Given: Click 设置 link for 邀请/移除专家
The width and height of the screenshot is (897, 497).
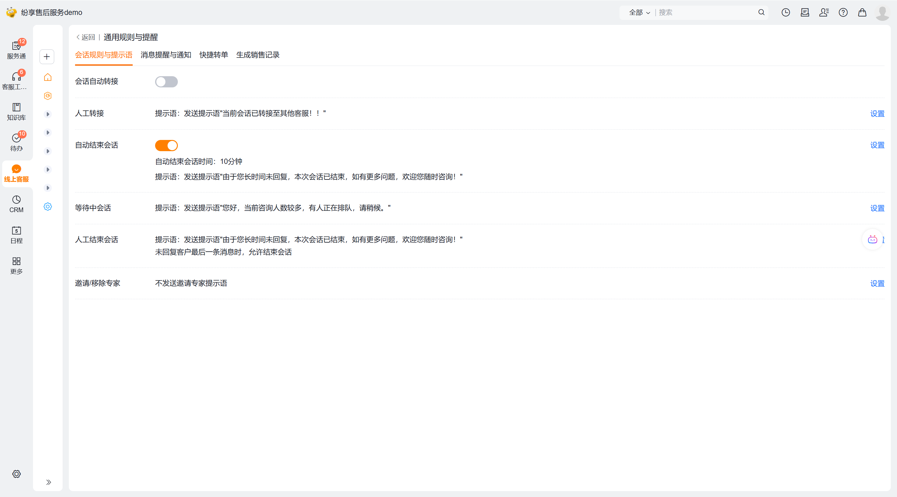Looking at the screenshot, I should click(x=877, y=283).
